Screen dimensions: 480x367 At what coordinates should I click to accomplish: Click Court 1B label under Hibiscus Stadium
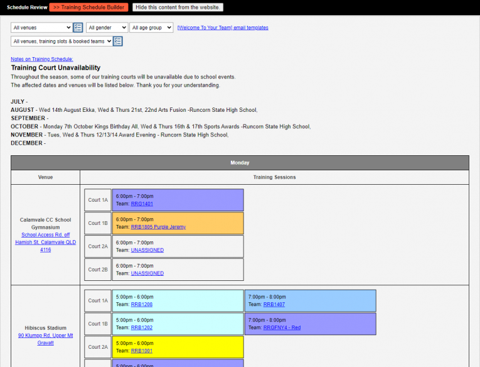98,324
